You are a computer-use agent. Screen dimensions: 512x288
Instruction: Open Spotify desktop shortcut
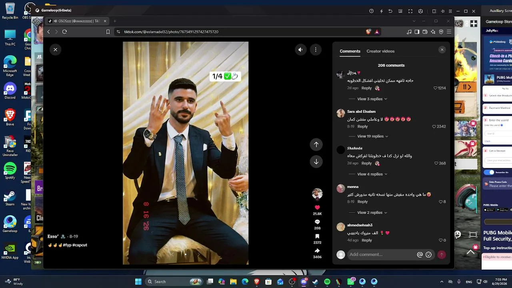coord(10,171)
